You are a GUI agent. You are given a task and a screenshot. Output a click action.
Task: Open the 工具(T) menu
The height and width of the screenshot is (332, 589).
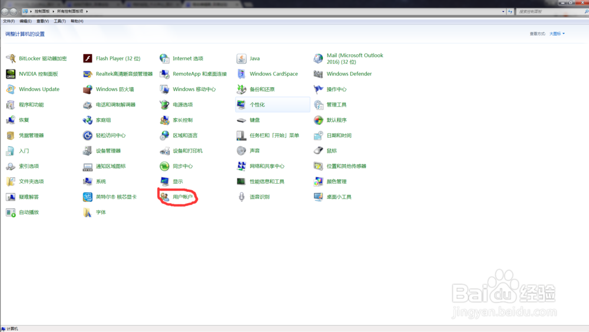click(59, 21)
